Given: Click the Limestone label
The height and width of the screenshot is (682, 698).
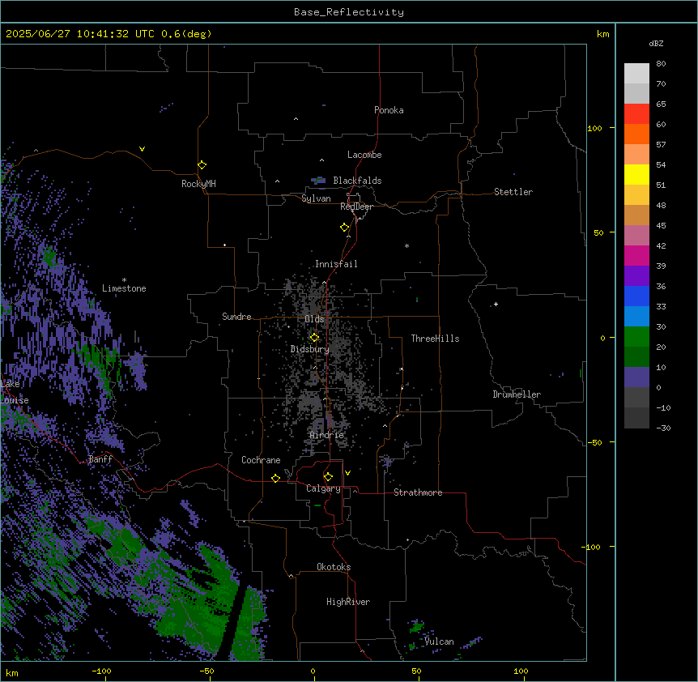Looking at the screenshot, I should point(124,288).
